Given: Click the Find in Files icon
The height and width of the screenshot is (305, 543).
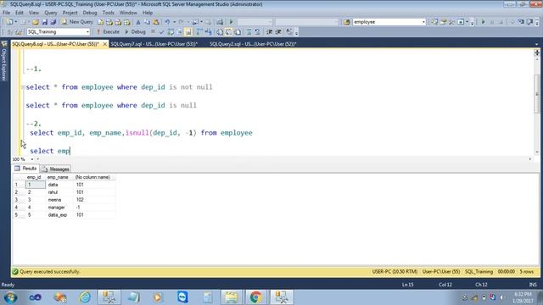Looking at the screenshot, I should click(347, 22).
